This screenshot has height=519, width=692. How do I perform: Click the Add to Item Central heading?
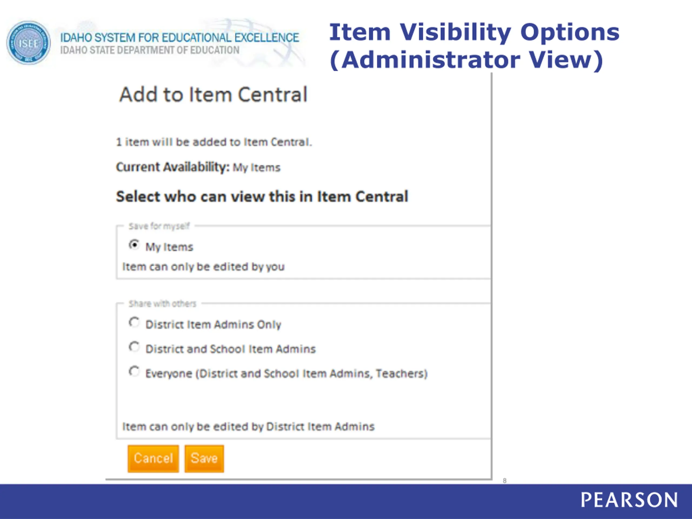click(x=213, y=95)
